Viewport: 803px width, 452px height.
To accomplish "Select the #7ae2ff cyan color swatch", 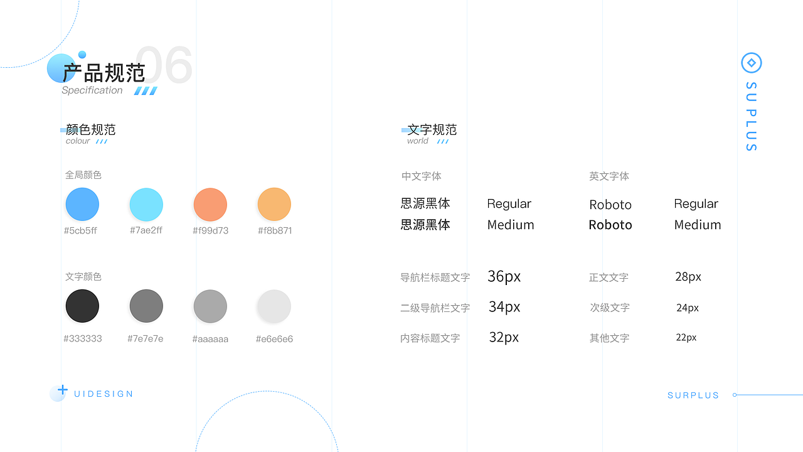I will [146, 204].
